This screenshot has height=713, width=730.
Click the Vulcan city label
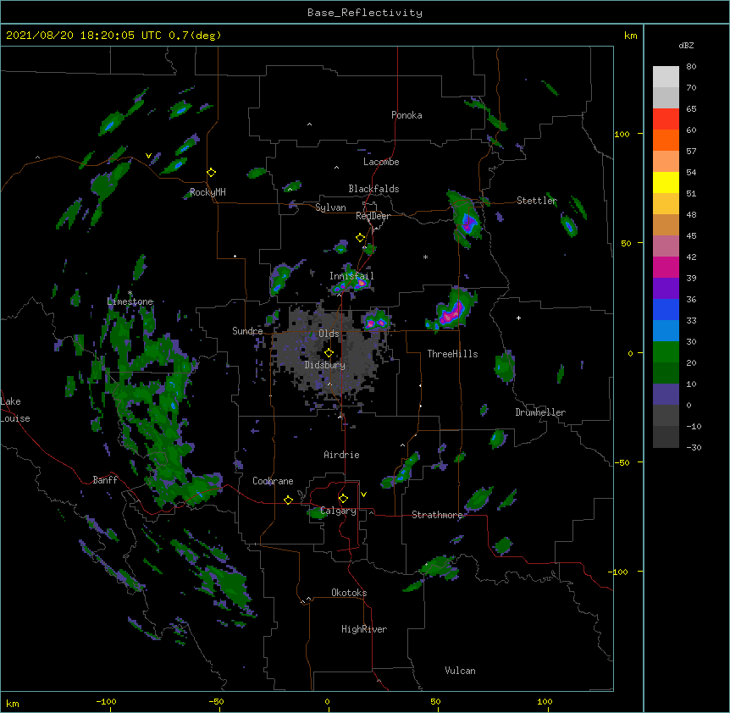460,671
